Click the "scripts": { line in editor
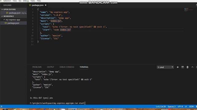Image resolution: width=197 pixels, height=110 pixels. coord(47,24)
